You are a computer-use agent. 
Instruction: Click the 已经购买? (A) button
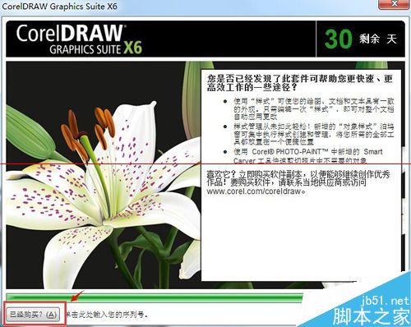(33, 315)
